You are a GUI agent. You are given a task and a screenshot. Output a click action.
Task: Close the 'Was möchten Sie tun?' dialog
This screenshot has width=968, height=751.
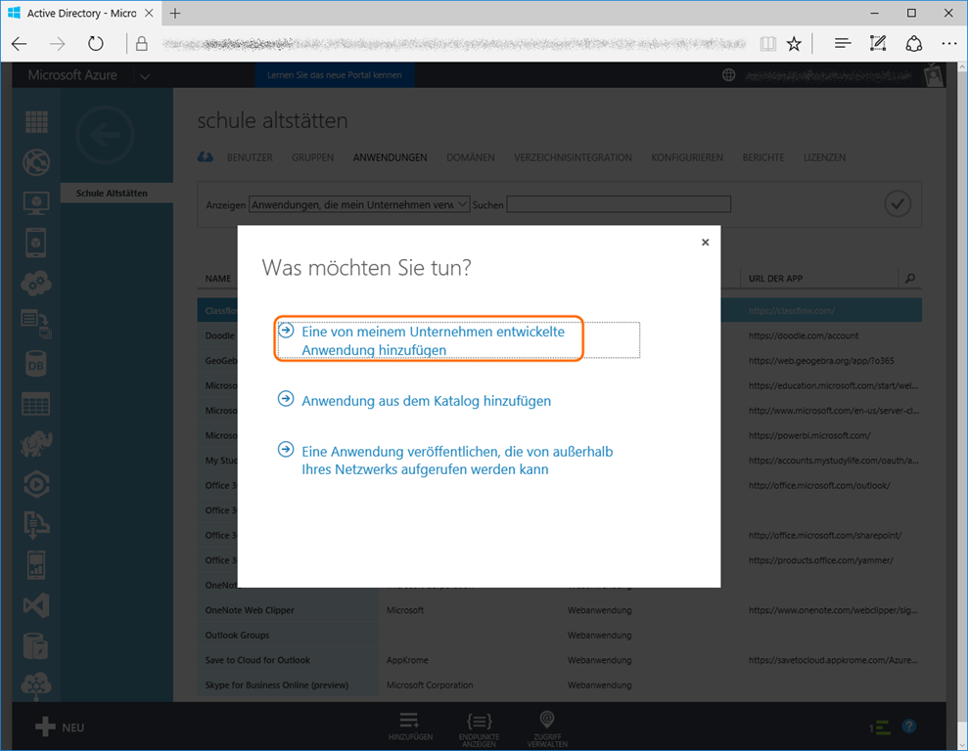click(705, 243)
